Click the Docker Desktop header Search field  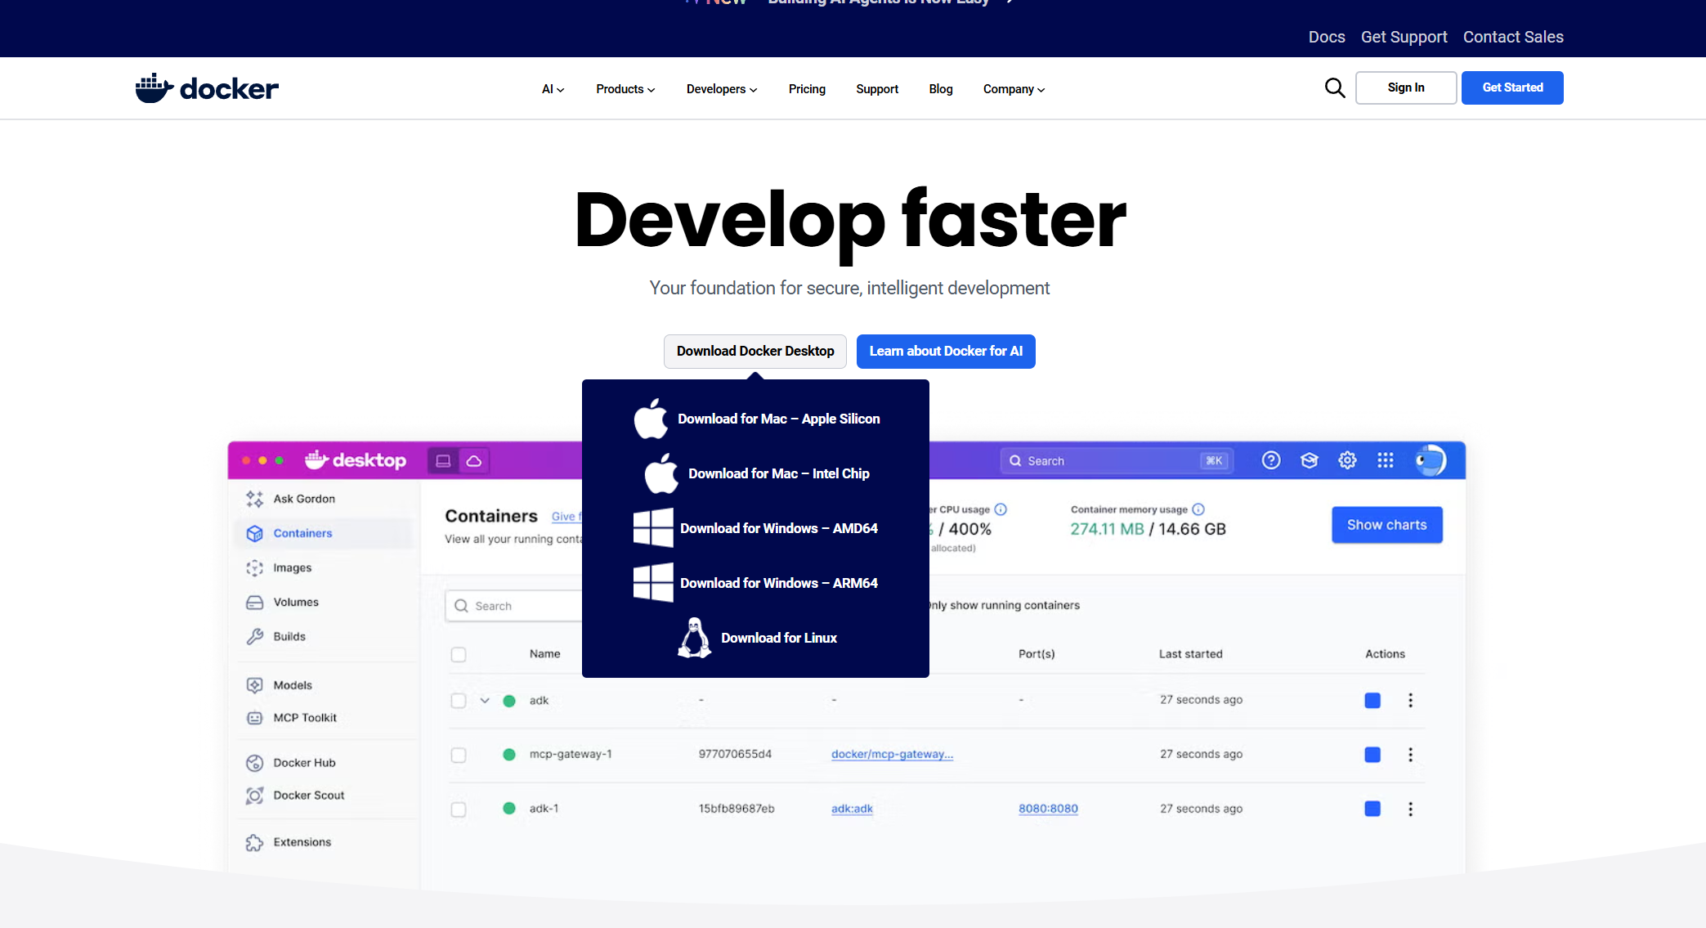[1116, 461]
